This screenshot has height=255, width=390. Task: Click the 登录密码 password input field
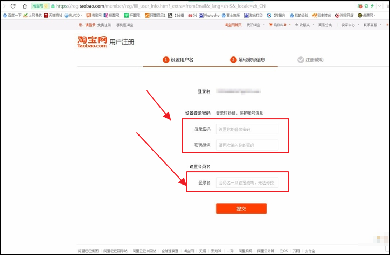pos(247,129)
